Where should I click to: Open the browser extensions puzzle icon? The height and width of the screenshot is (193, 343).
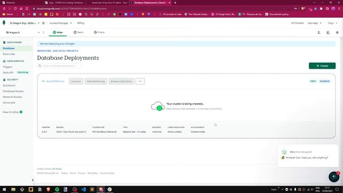[x=321, y=9]
